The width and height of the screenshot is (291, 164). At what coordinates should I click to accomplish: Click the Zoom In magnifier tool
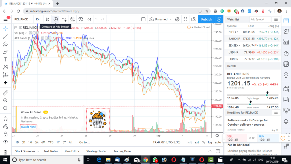click(5, 101)
